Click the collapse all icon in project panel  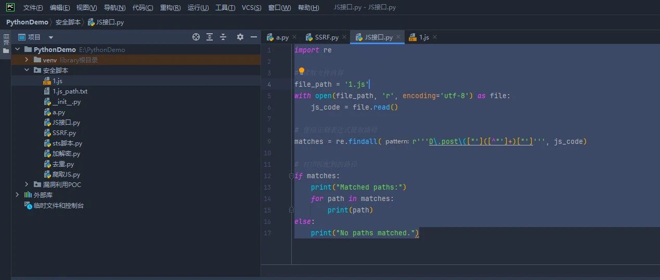coord(223,37)
